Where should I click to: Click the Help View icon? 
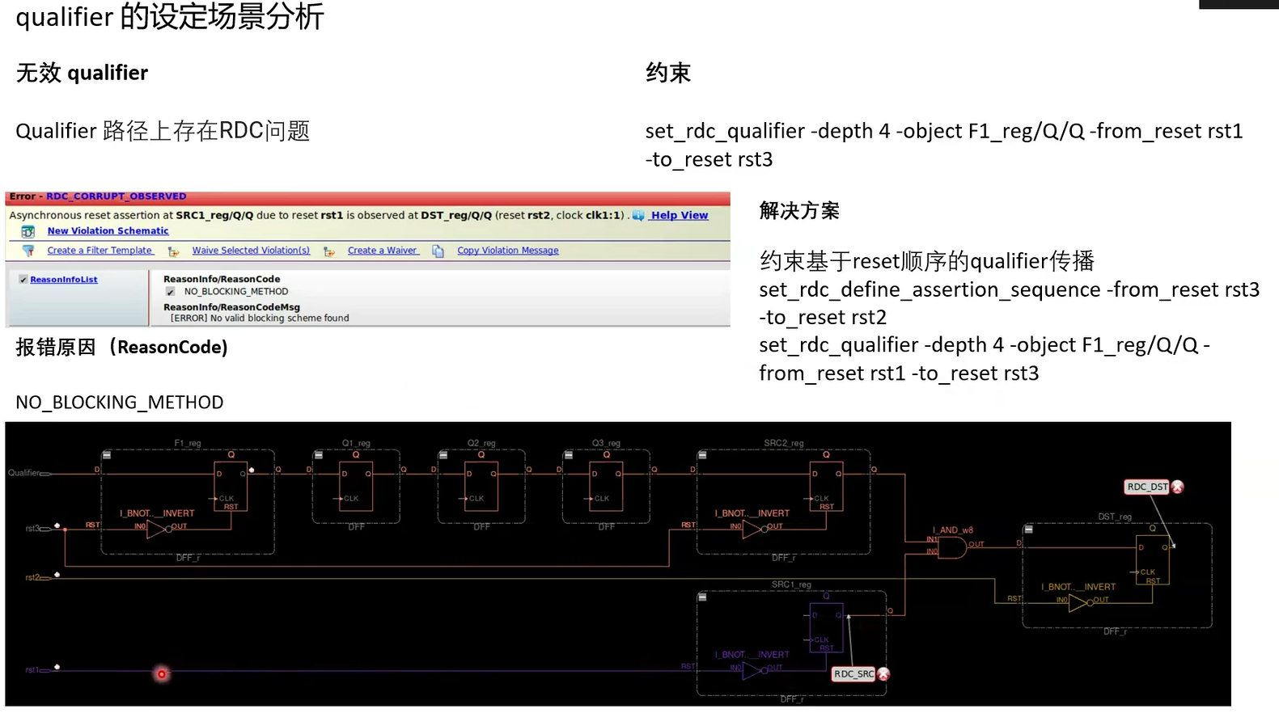pyautogui.click(x=638, y=215)
